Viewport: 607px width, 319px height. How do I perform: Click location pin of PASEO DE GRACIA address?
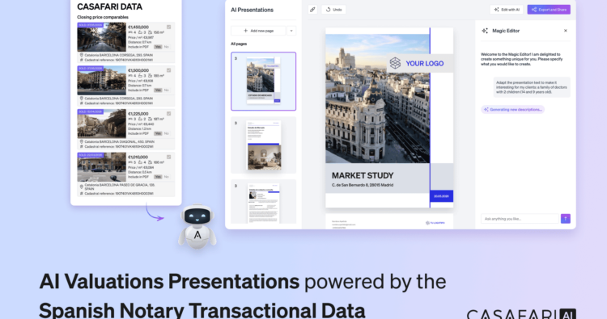pos(81,187)
